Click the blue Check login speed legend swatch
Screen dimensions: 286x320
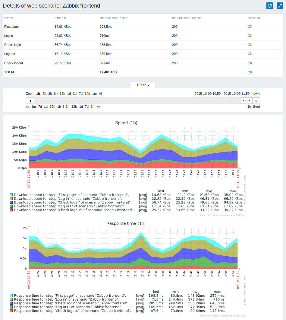coord(11,202)
